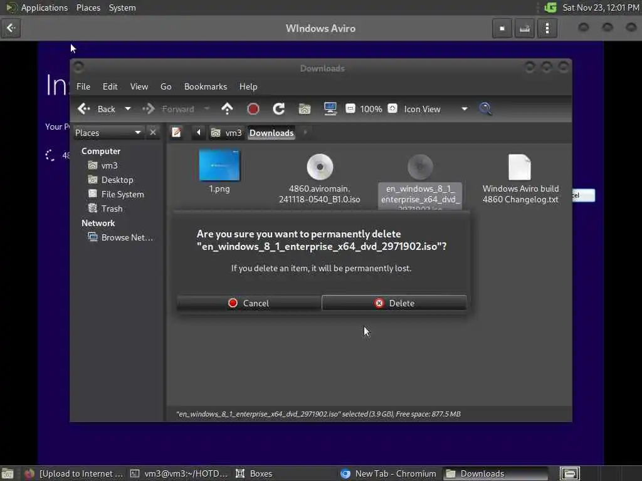Click the green tray icon in top panel
Image resolution: width=642 pixels, height=481 pixels.
[550, 8]
